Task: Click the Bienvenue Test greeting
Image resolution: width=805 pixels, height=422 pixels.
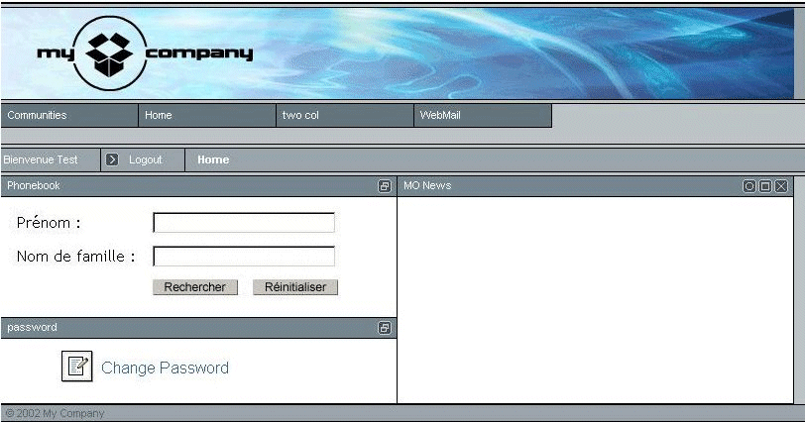Action: pyautogui.click(x=40, y=159)
